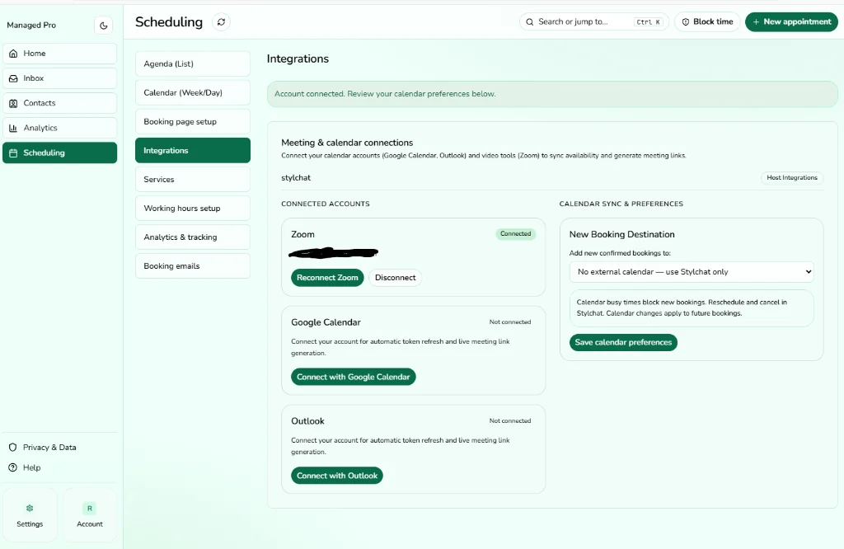844x549 pixels.
Task: Click the magnifier icon in search bar
Action: (530, 22)
